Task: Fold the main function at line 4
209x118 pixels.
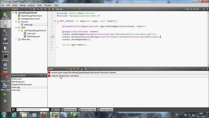Action: coord(55,21)
